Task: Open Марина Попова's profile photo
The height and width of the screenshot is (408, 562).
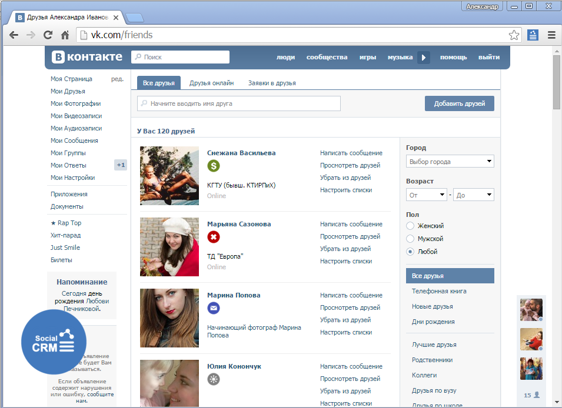Action: click(169, 317)
